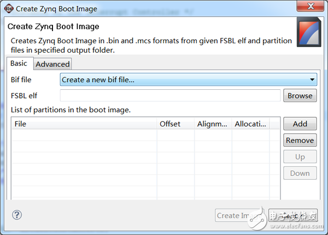The width and height of the screenshot is (328, 235).
Task: Open the Bif file dropdown
Action: [x=188, y=80]
